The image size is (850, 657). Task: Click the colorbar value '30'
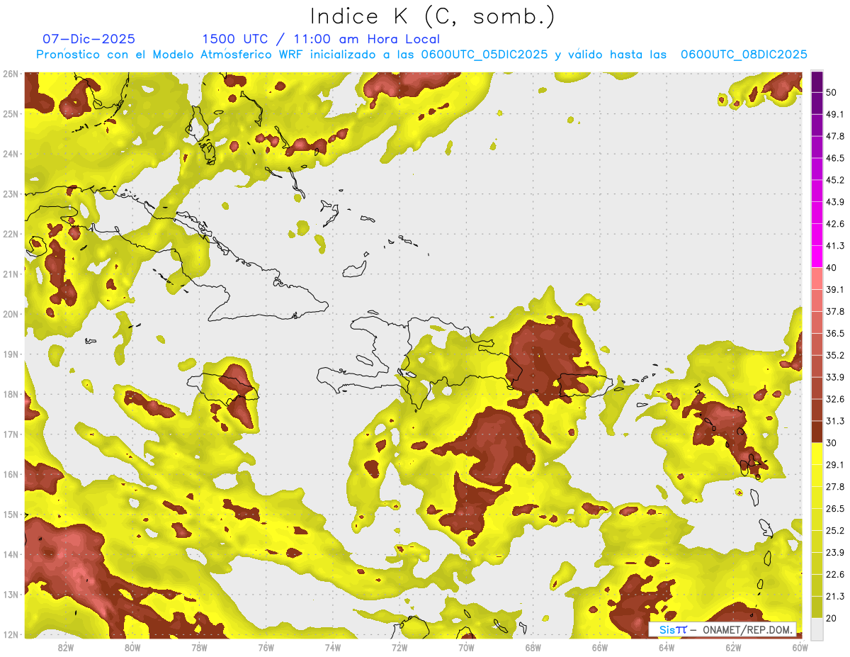(832, 443)
